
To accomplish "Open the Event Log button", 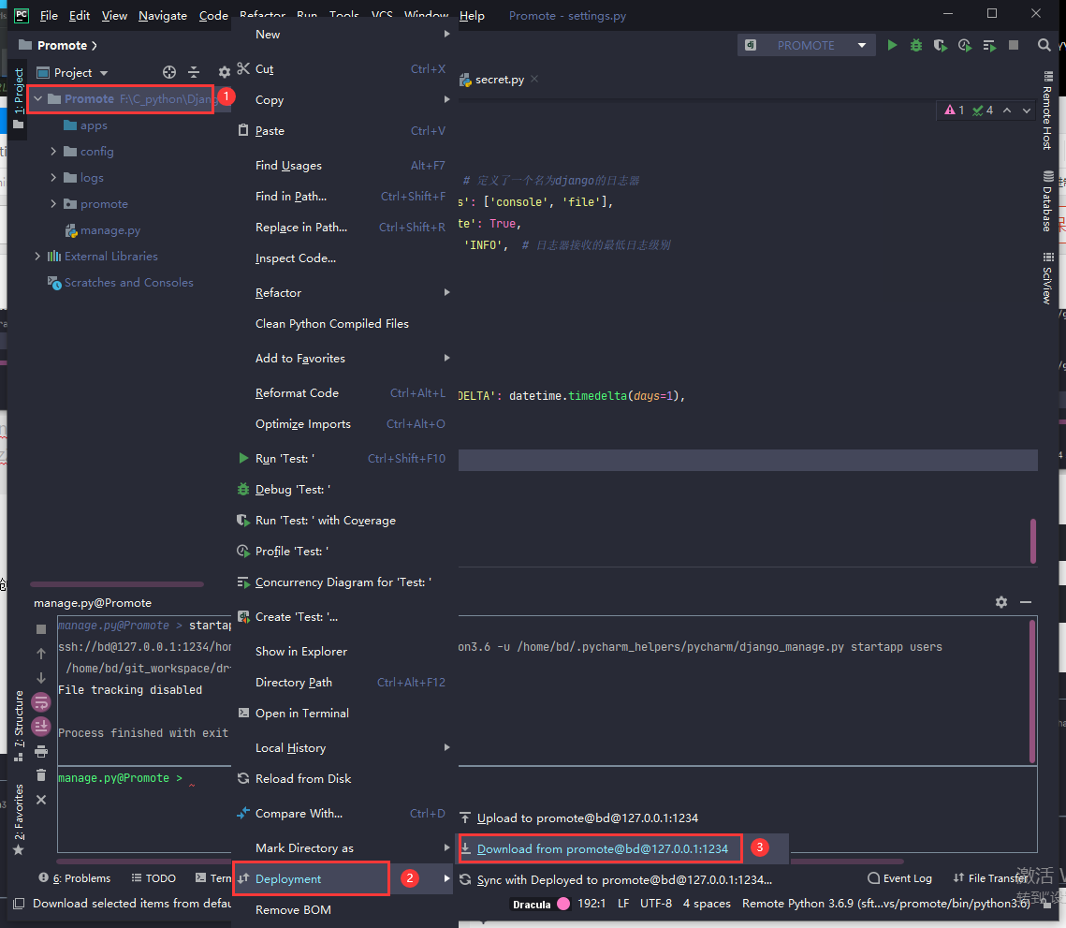I will coord(899,878).
